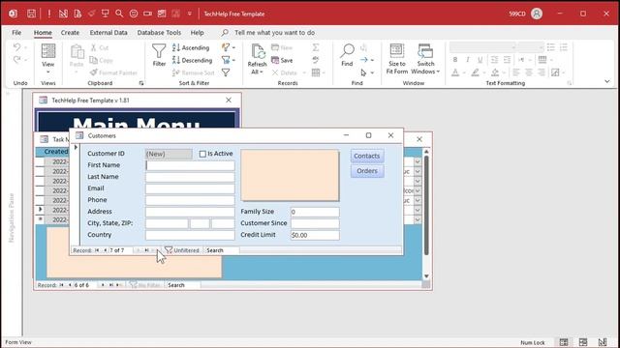Screen dimensions: 620x348
Task: Toggle Underline text formatting
Action: 480,60
